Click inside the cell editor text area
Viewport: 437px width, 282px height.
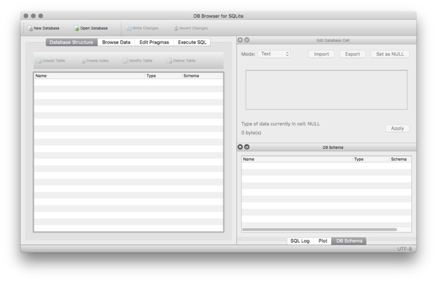[x=326, y=90]
